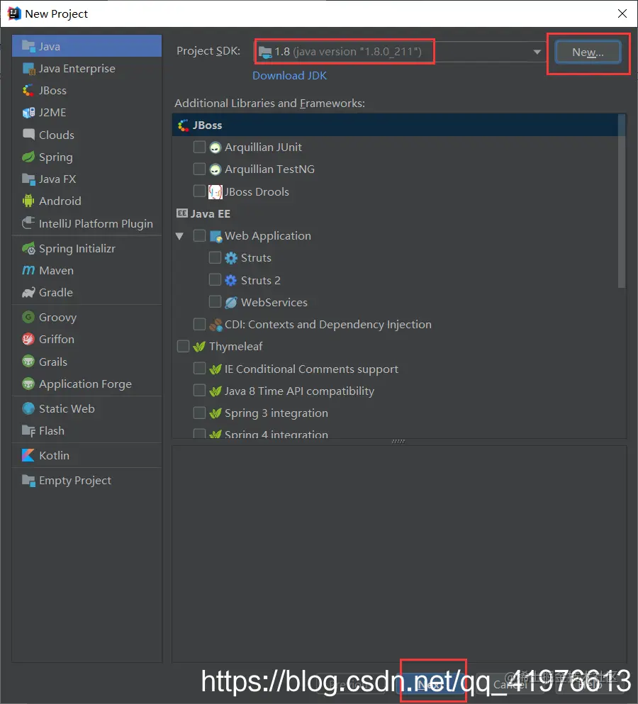Check Java 8 Time API compatibility box

tap(199, 390)
